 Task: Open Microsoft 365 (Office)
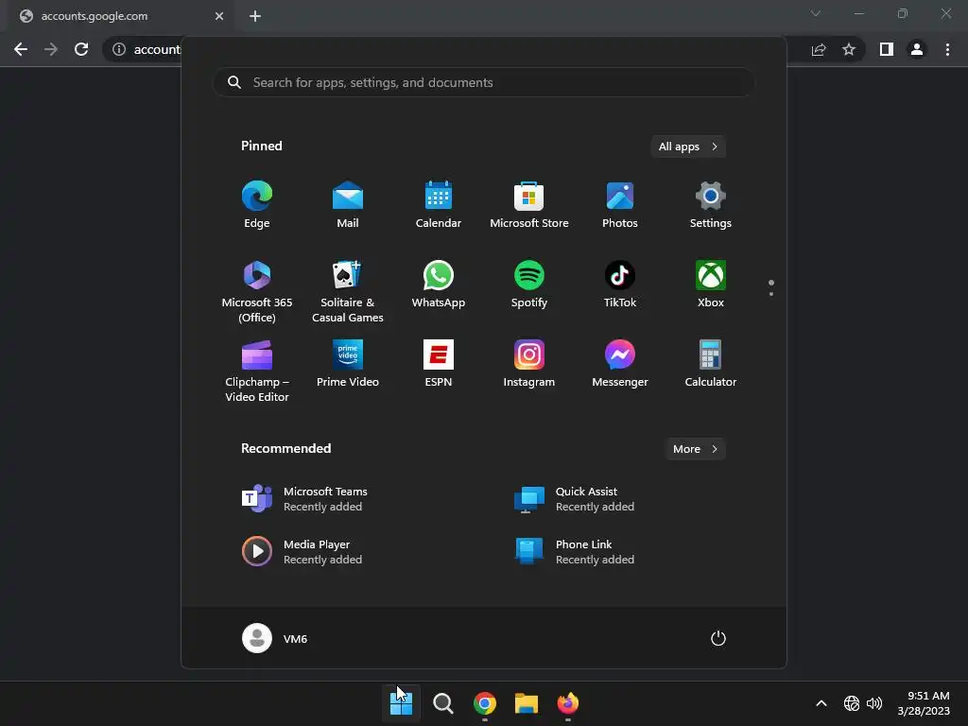click(257, 291)
